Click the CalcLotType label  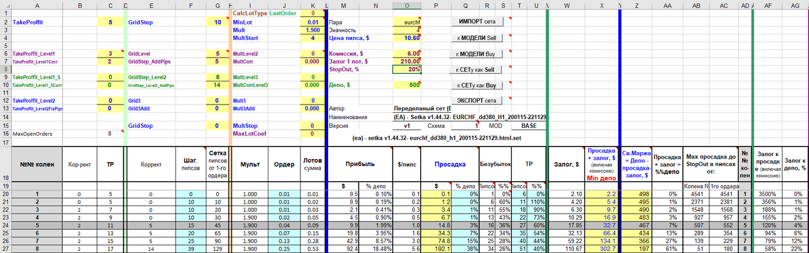click(250, 13)
